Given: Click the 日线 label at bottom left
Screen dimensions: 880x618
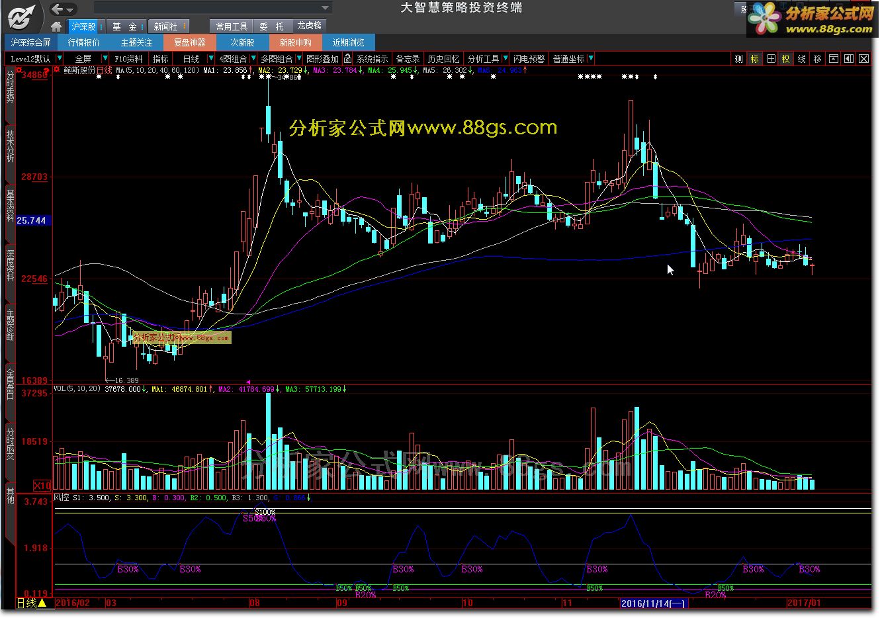Looking at the screenshot, I should click(26, 603).
